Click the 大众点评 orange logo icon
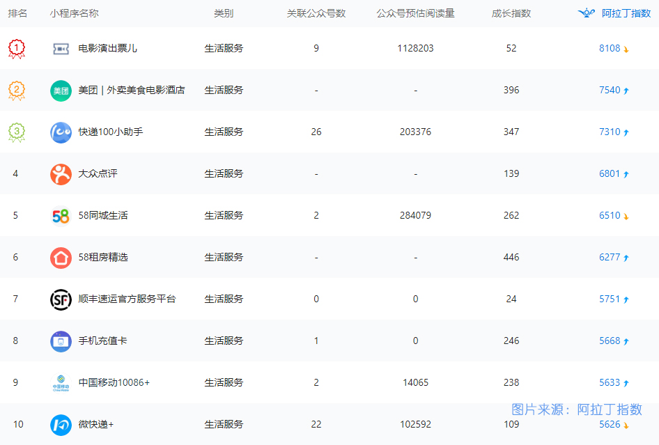The image size is (659, 445). click(61, 174)
